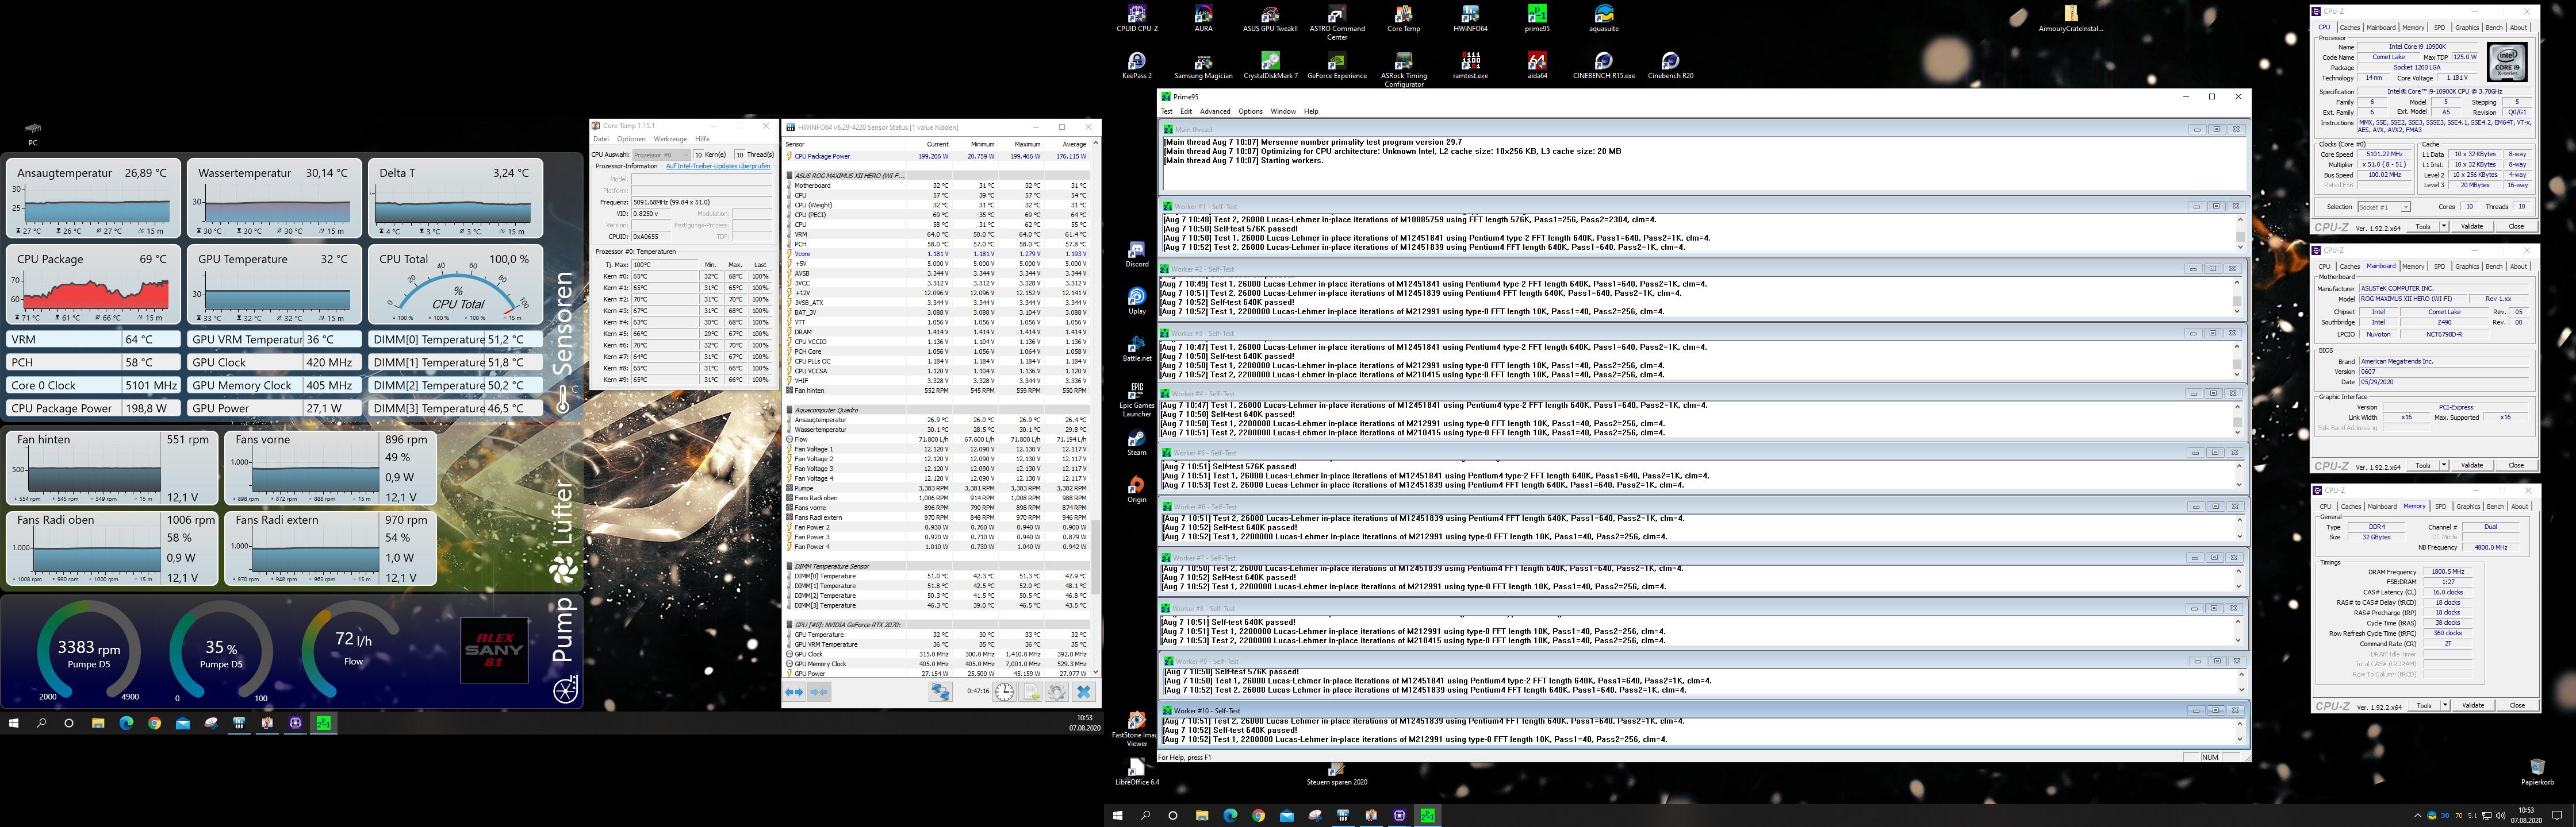Open the CPU-Z Selection Socket #1 dropdown

[2383, 207]
